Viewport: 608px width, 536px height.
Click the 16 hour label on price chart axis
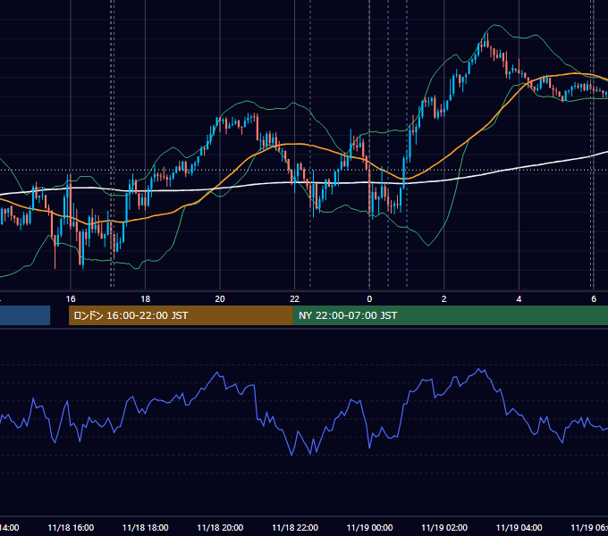pos(71,299)
